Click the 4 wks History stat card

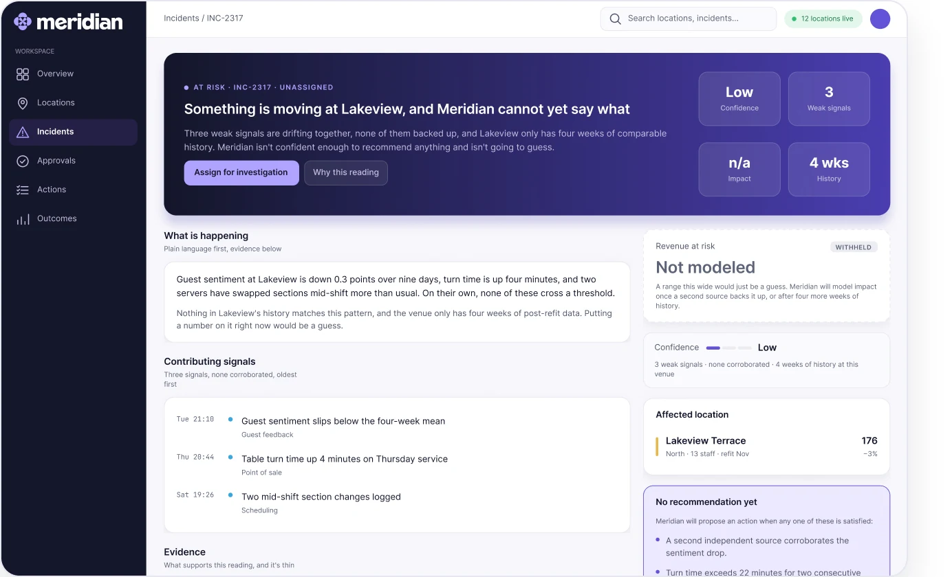pyautogui.click(x=829, y=170)
